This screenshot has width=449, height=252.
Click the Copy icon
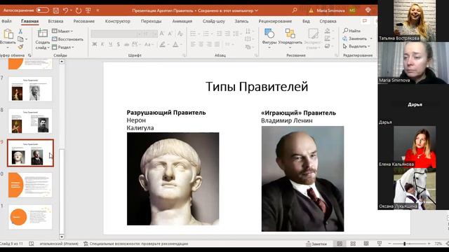click(x=20, y=39)
